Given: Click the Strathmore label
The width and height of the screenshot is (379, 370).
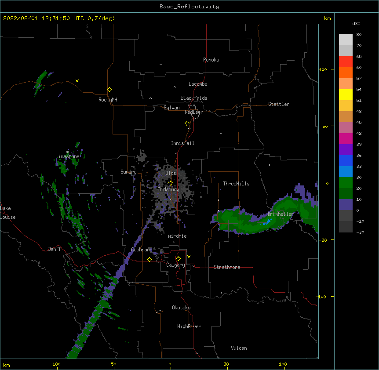Looking at the screenshot, I should pyautogui.click(x=227, y=267).
